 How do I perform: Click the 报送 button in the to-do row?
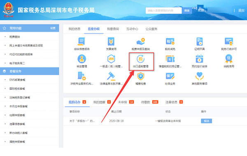coord(206,121)
